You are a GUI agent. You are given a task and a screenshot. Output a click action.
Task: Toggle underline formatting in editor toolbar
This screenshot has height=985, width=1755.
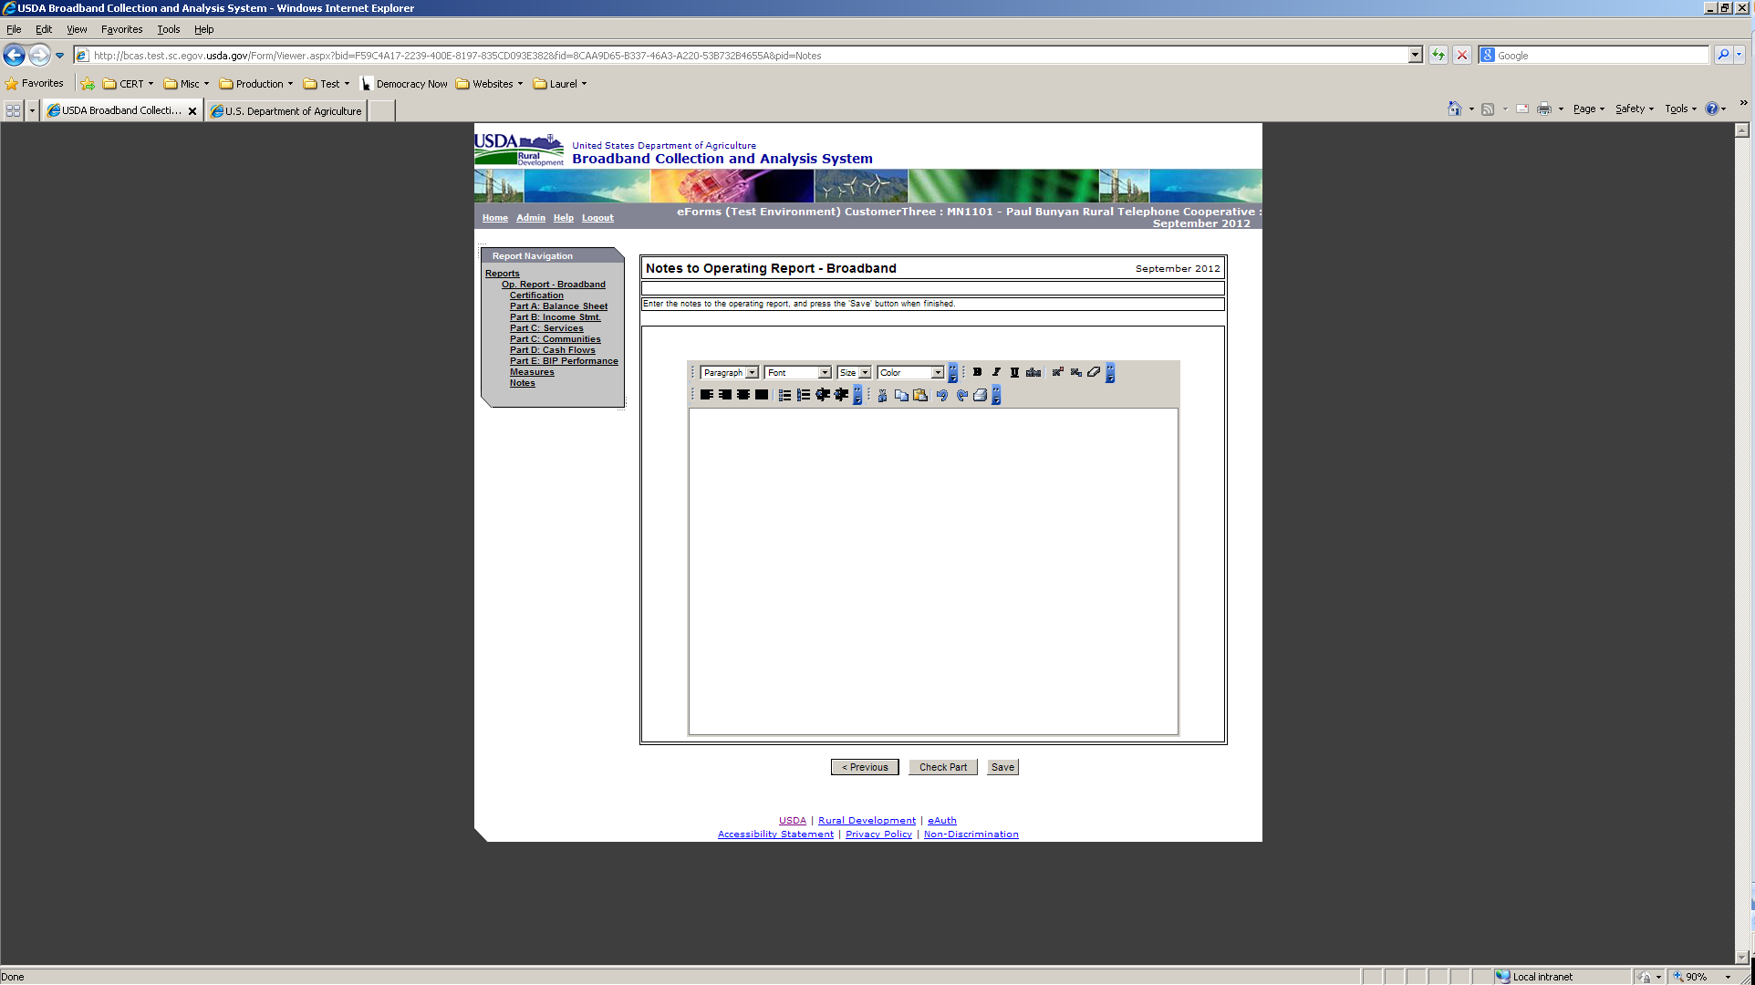click(1014, 372)
